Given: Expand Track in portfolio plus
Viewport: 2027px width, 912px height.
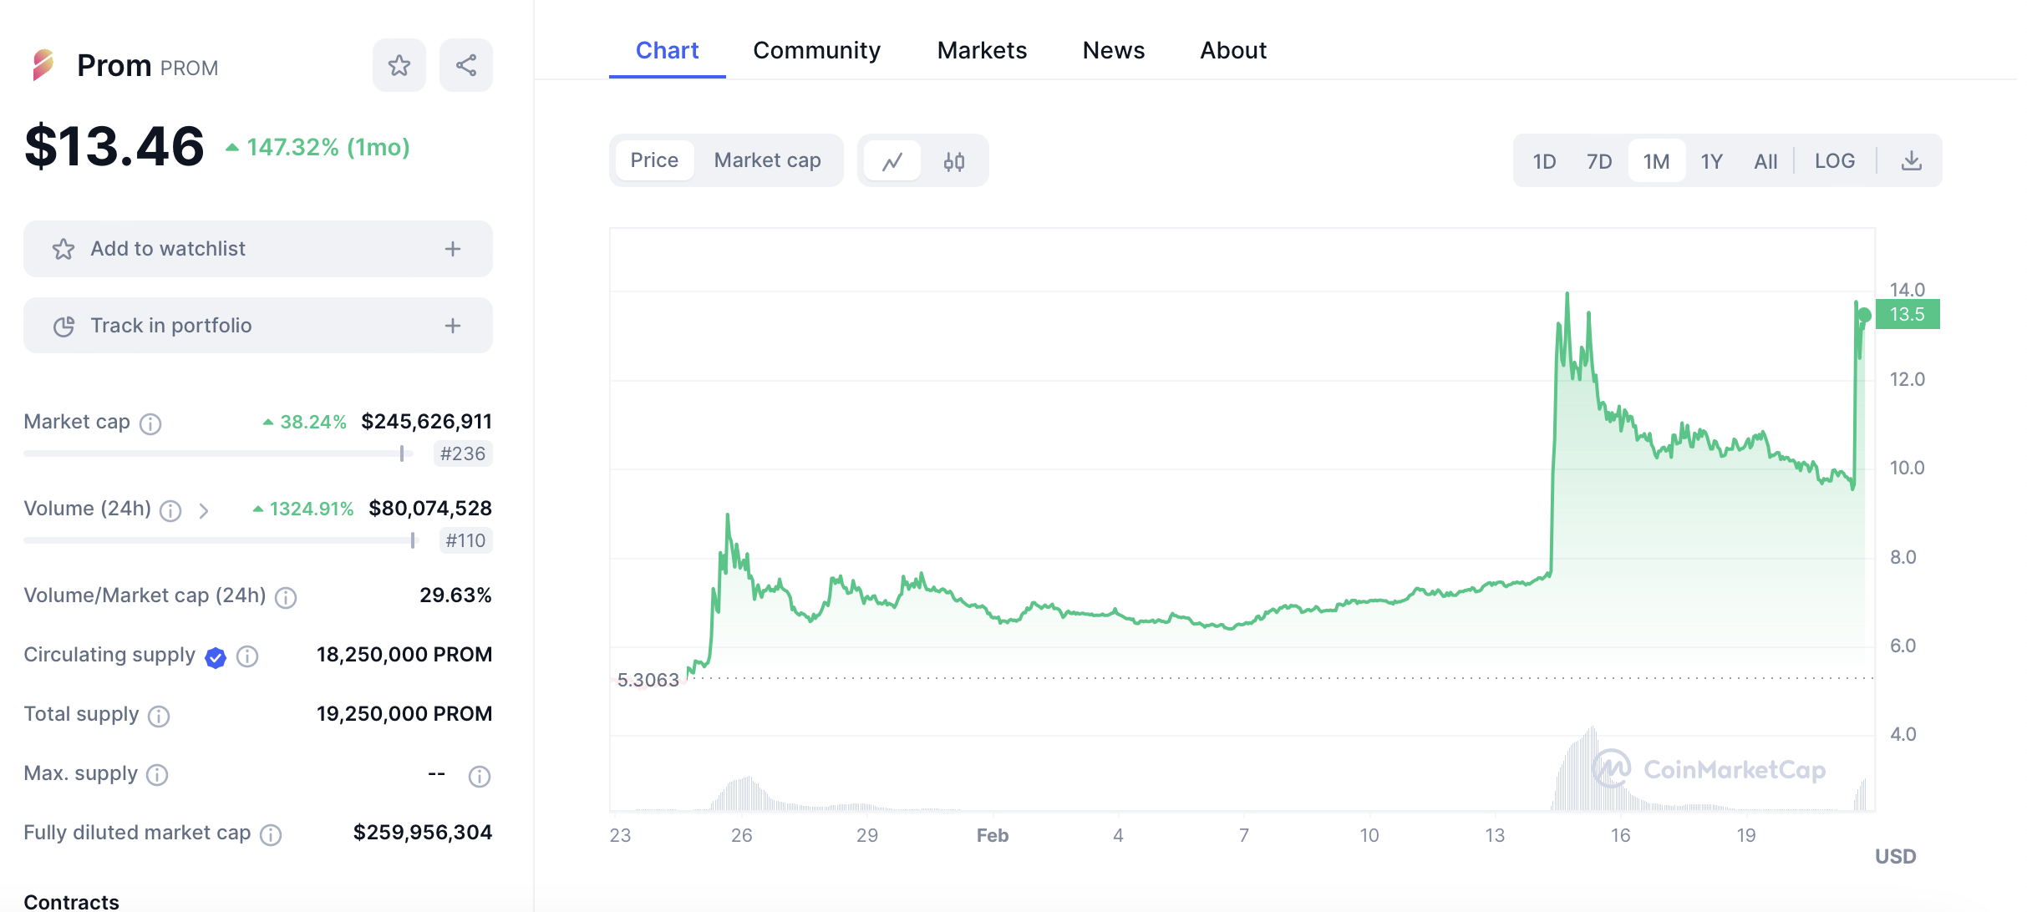Looking at the screenshot, I should 452,326.
